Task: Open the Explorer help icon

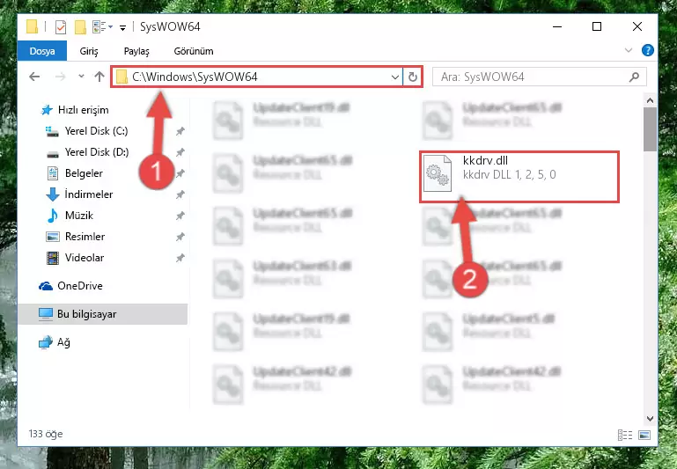Action: (648, 50)
